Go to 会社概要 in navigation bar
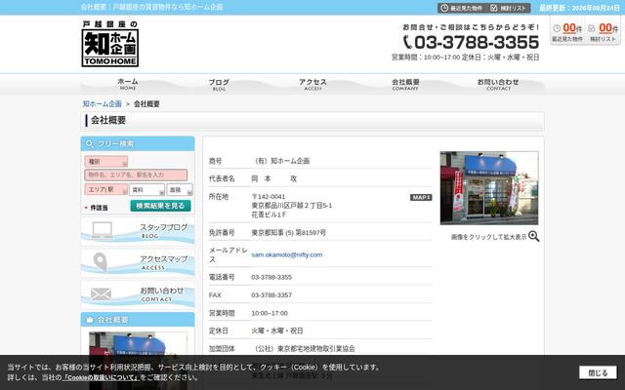This screenshot has width=625, height=390. [405, 84]
